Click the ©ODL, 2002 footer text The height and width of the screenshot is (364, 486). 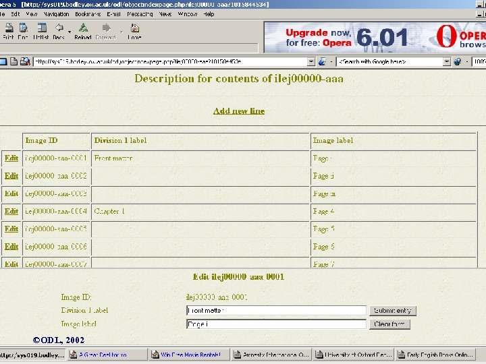point(59,340)
